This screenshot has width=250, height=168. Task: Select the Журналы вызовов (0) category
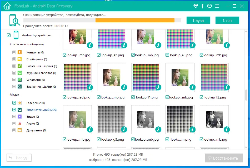[x=41, y=73]
